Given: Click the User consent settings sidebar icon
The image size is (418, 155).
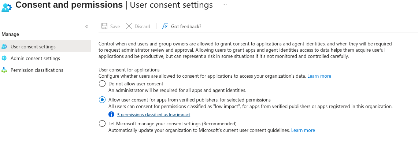Looking at the screenshot, I should click(4, 47).
